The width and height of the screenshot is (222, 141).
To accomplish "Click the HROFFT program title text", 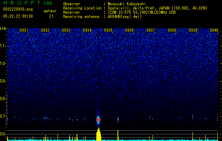I will (22, 3).
